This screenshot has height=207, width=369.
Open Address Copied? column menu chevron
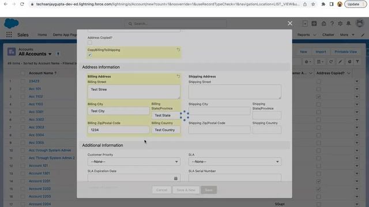[x=349, y=73]
